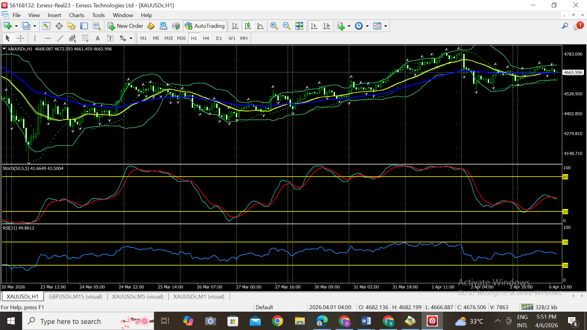Zoom out on the chart
The width and height of the screenshot is (587, 330).
pos(286,26)
